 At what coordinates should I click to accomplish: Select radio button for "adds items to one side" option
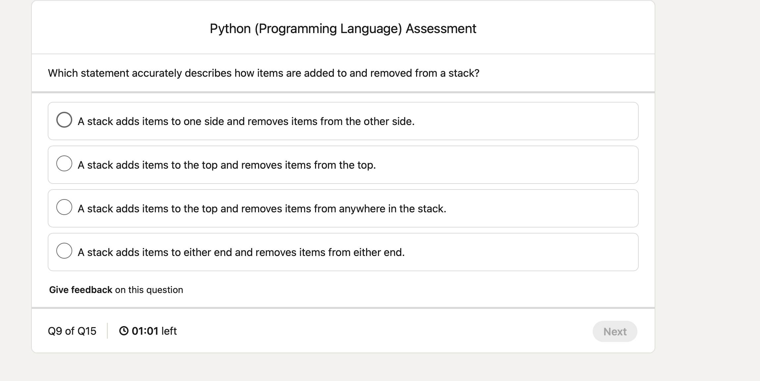65,120
